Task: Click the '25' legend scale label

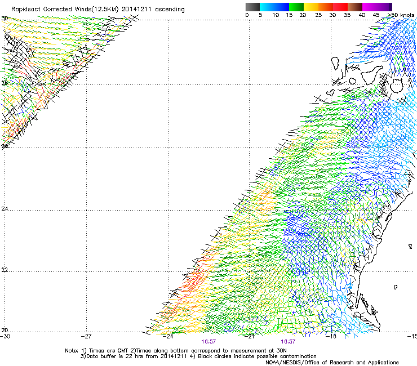Action: 318,15
